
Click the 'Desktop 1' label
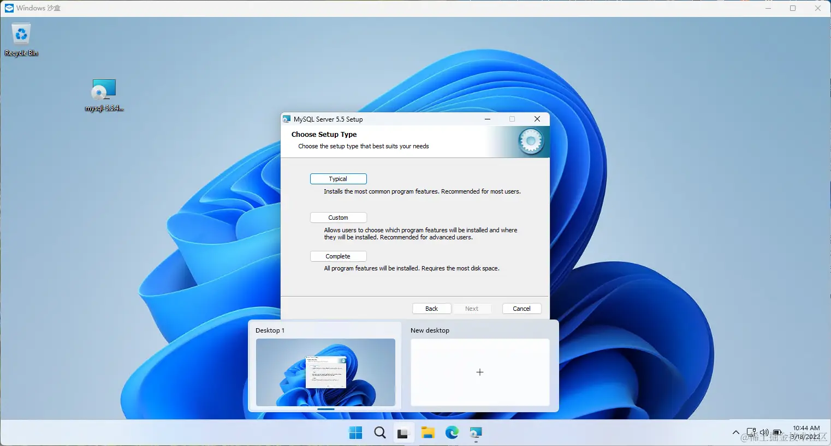[x=270, y=330]
